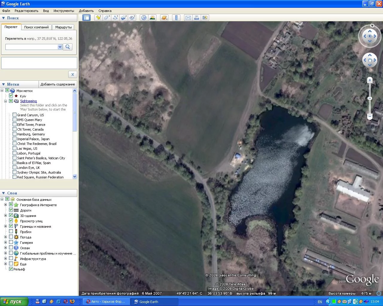Screen dimensions: 383x306
Task: Open the Sightseeing link
Action: [28, 101]
